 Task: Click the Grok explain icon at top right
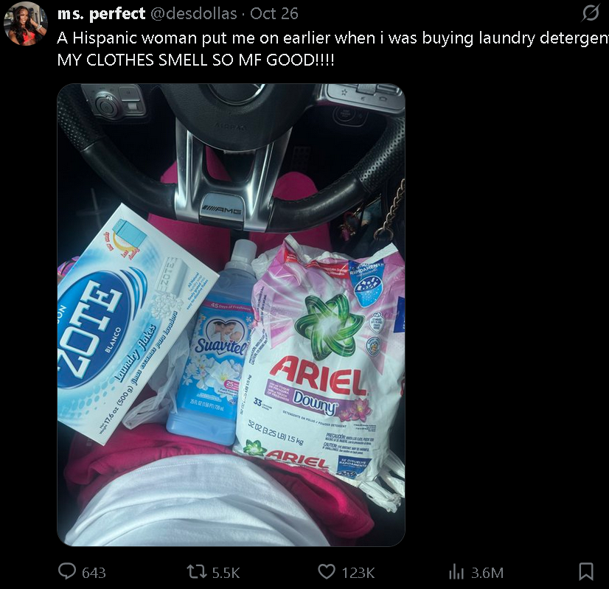click(590, 13)
